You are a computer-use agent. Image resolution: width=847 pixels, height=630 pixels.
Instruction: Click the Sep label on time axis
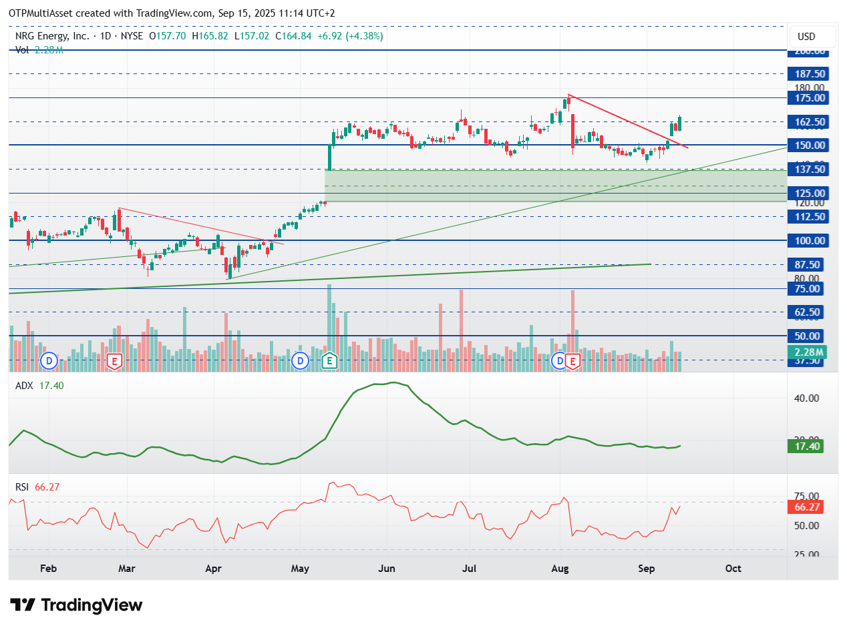pos(646,569)
